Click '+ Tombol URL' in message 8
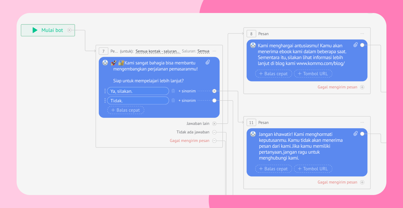The image size is (403, 208). point(313,74)
